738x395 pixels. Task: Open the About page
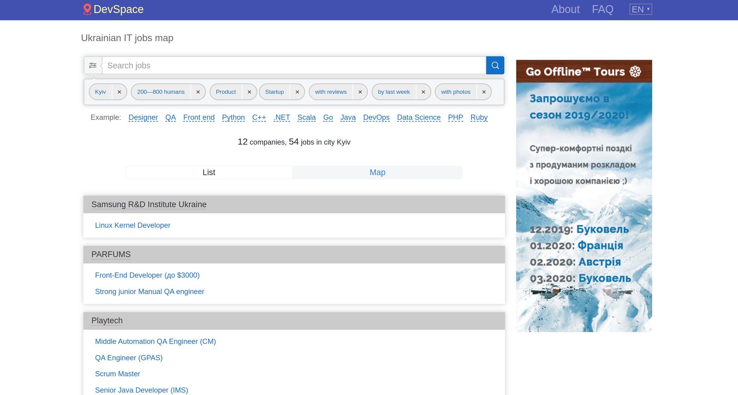(x=565, y=9)
